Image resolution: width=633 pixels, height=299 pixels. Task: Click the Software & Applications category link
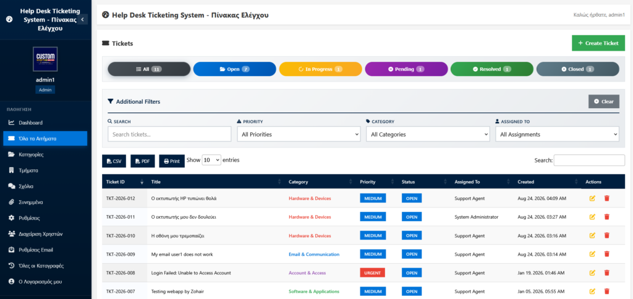tap(314, 292)
